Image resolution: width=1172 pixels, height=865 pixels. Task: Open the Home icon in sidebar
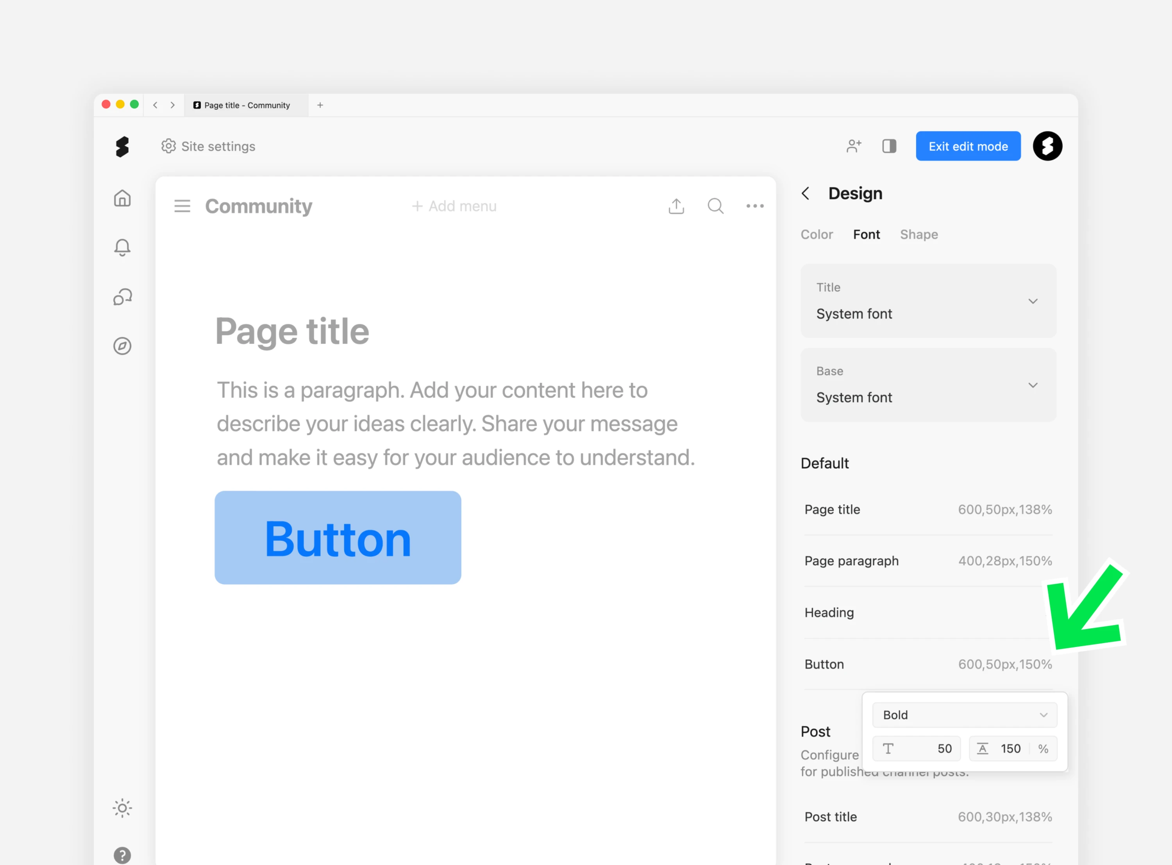pos(122,198)
